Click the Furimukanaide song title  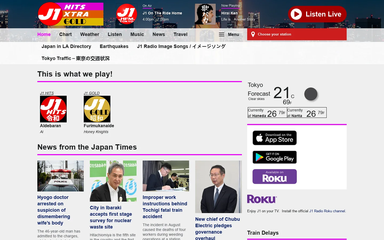coord(99,126)
